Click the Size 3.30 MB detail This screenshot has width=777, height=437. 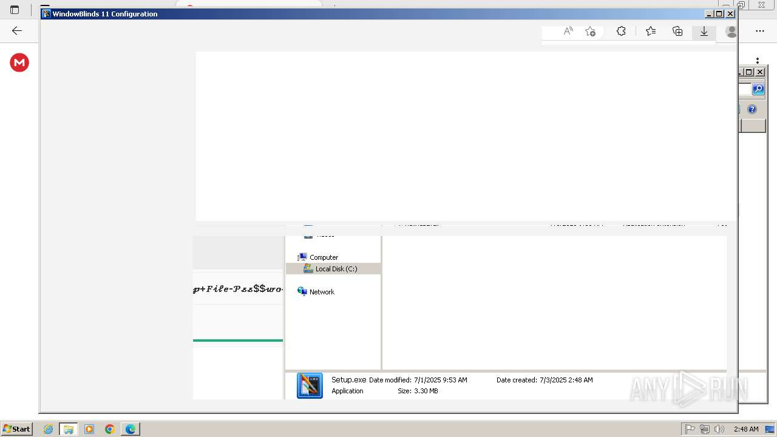coord(418,391)
